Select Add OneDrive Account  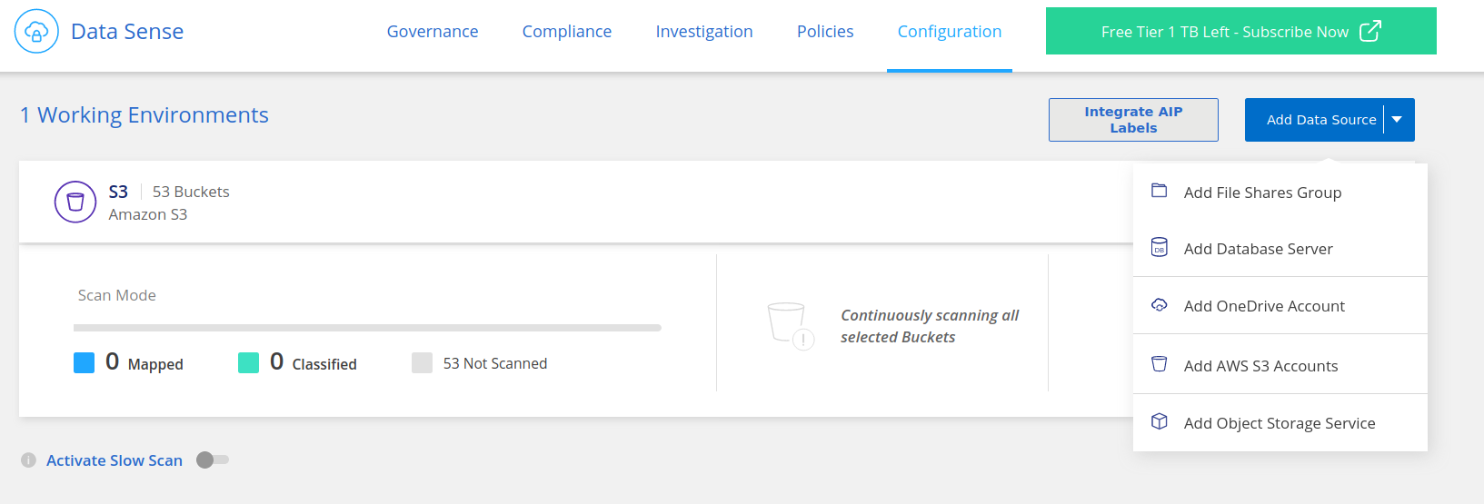pos(1280,306)
